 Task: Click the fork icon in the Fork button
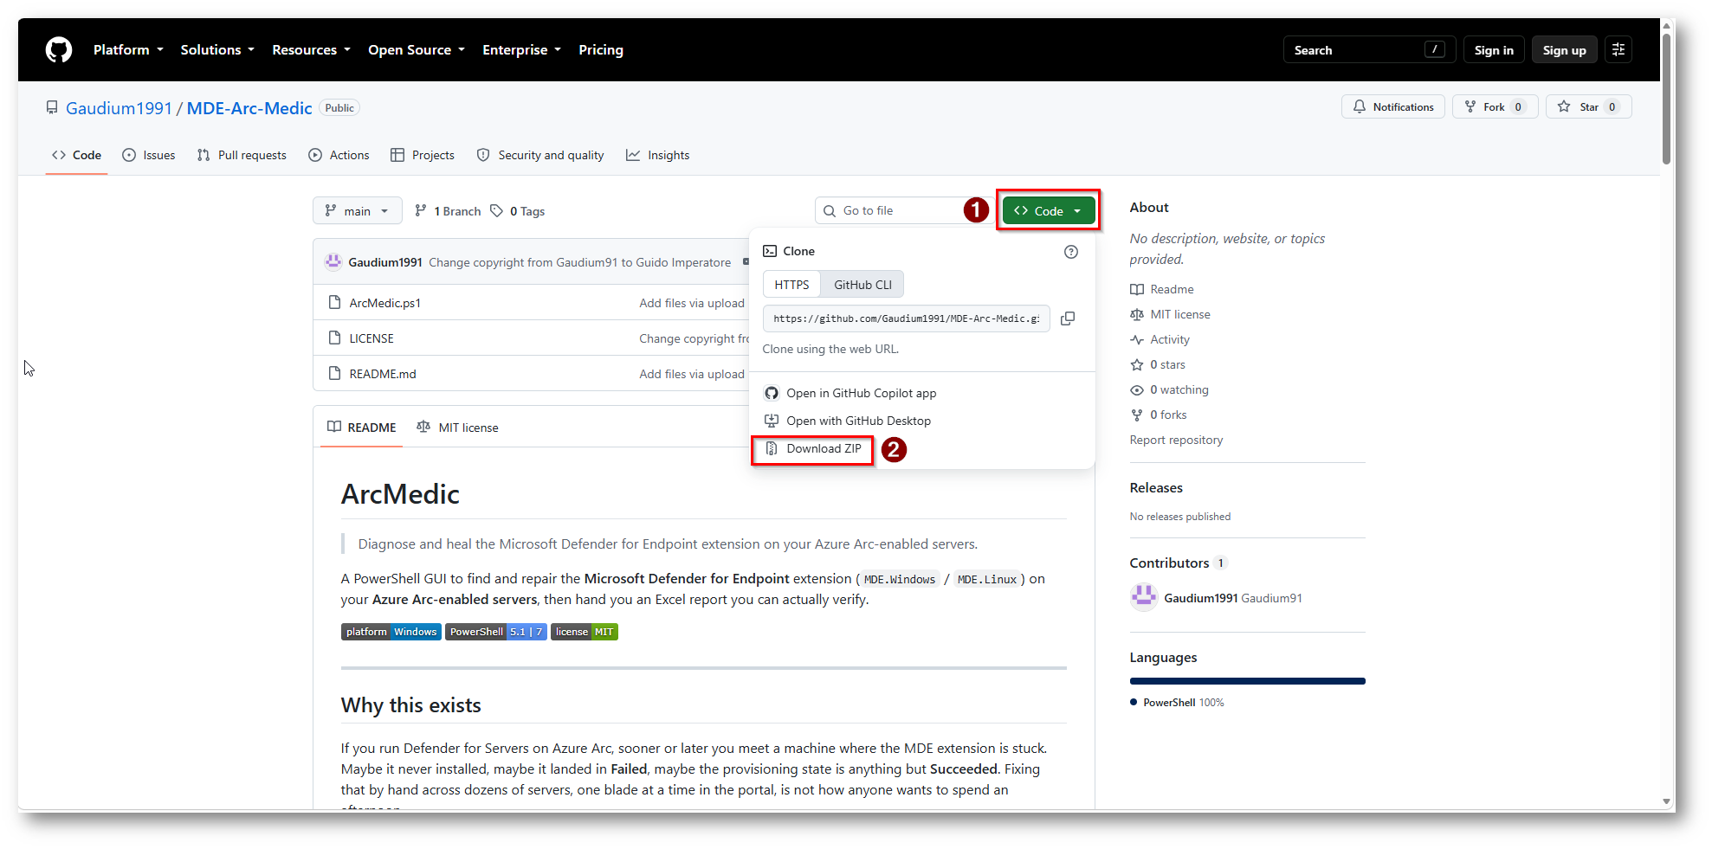(x=1470, y=106)
